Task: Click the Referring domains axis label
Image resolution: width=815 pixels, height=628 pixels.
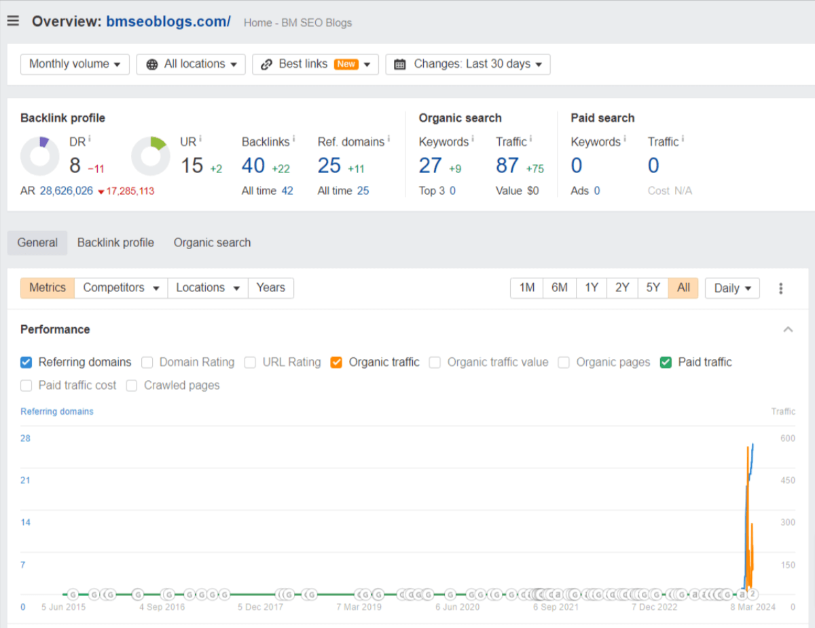Action: (x=57, y=412)
